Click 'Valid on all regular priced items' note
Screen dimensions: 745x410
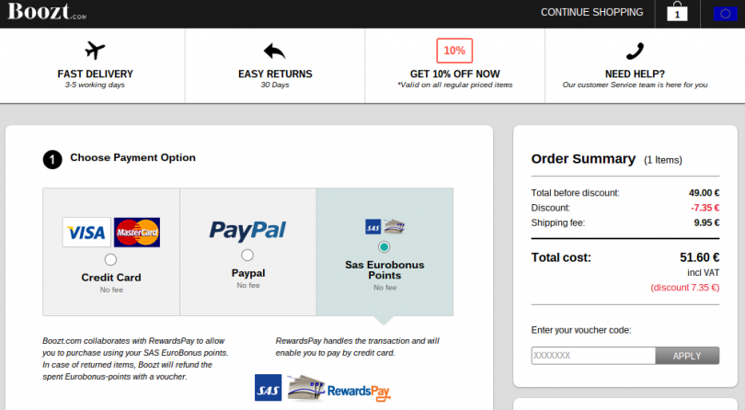455,85
